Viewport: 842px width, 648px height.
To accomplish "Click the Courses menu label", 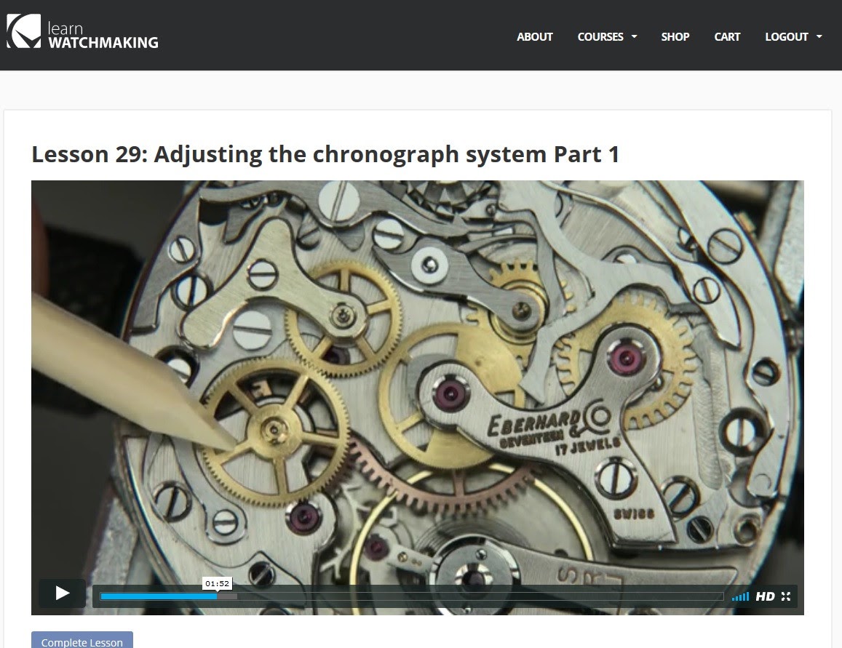I will pyautogui.click(x=600, y=36).
